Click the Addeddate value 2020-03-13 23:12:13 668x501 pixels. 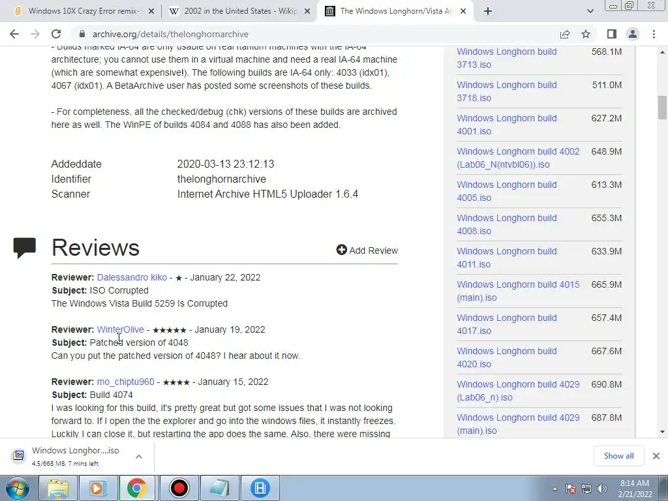[225, 164]
